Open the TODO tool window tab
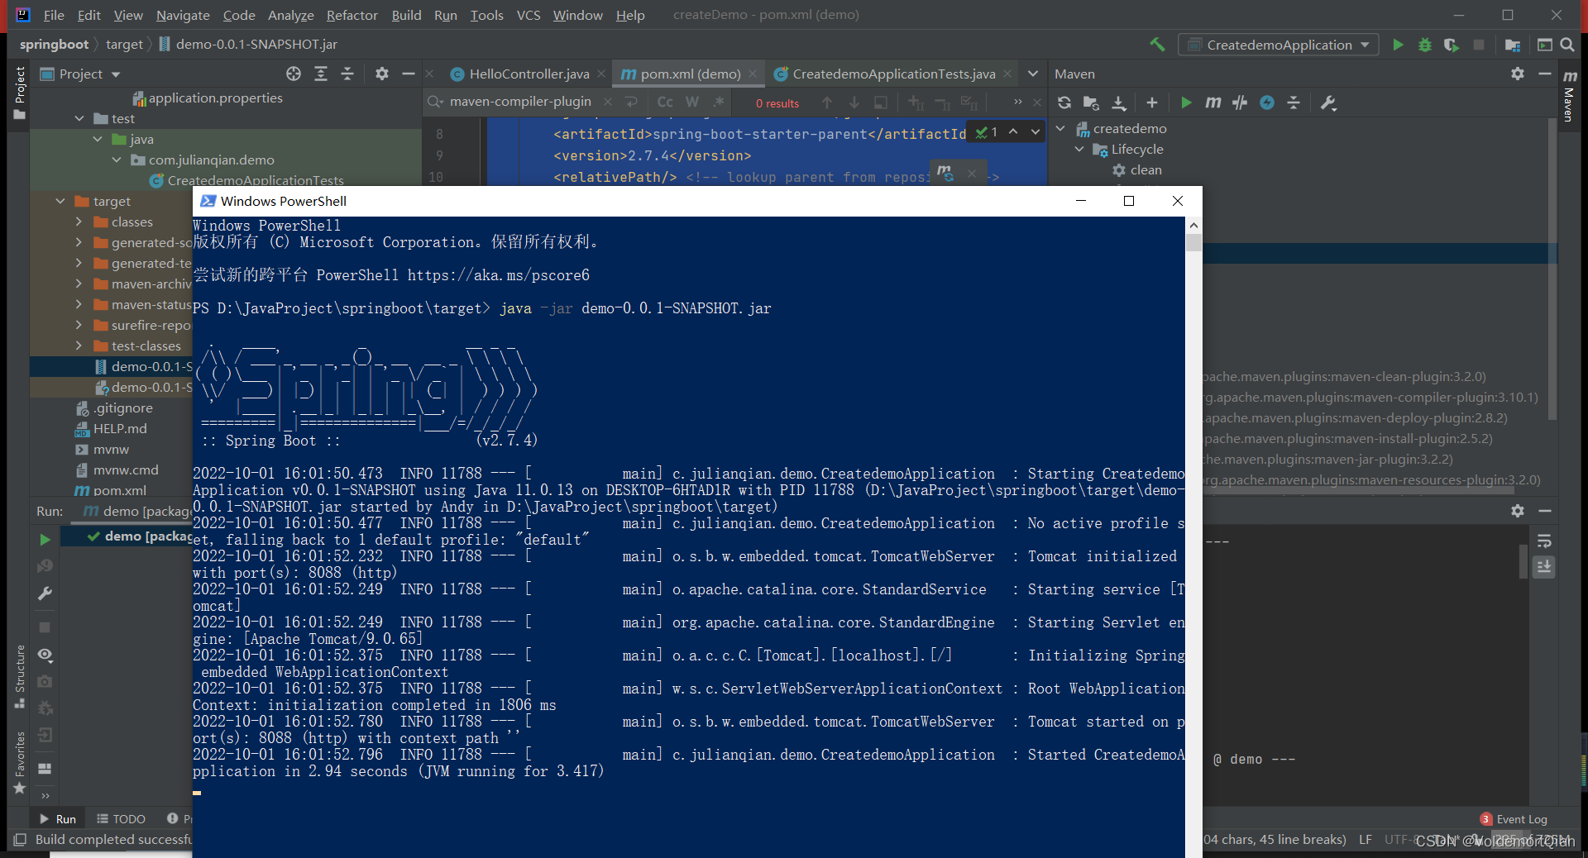1588x858 pixels. coord(121,818)
